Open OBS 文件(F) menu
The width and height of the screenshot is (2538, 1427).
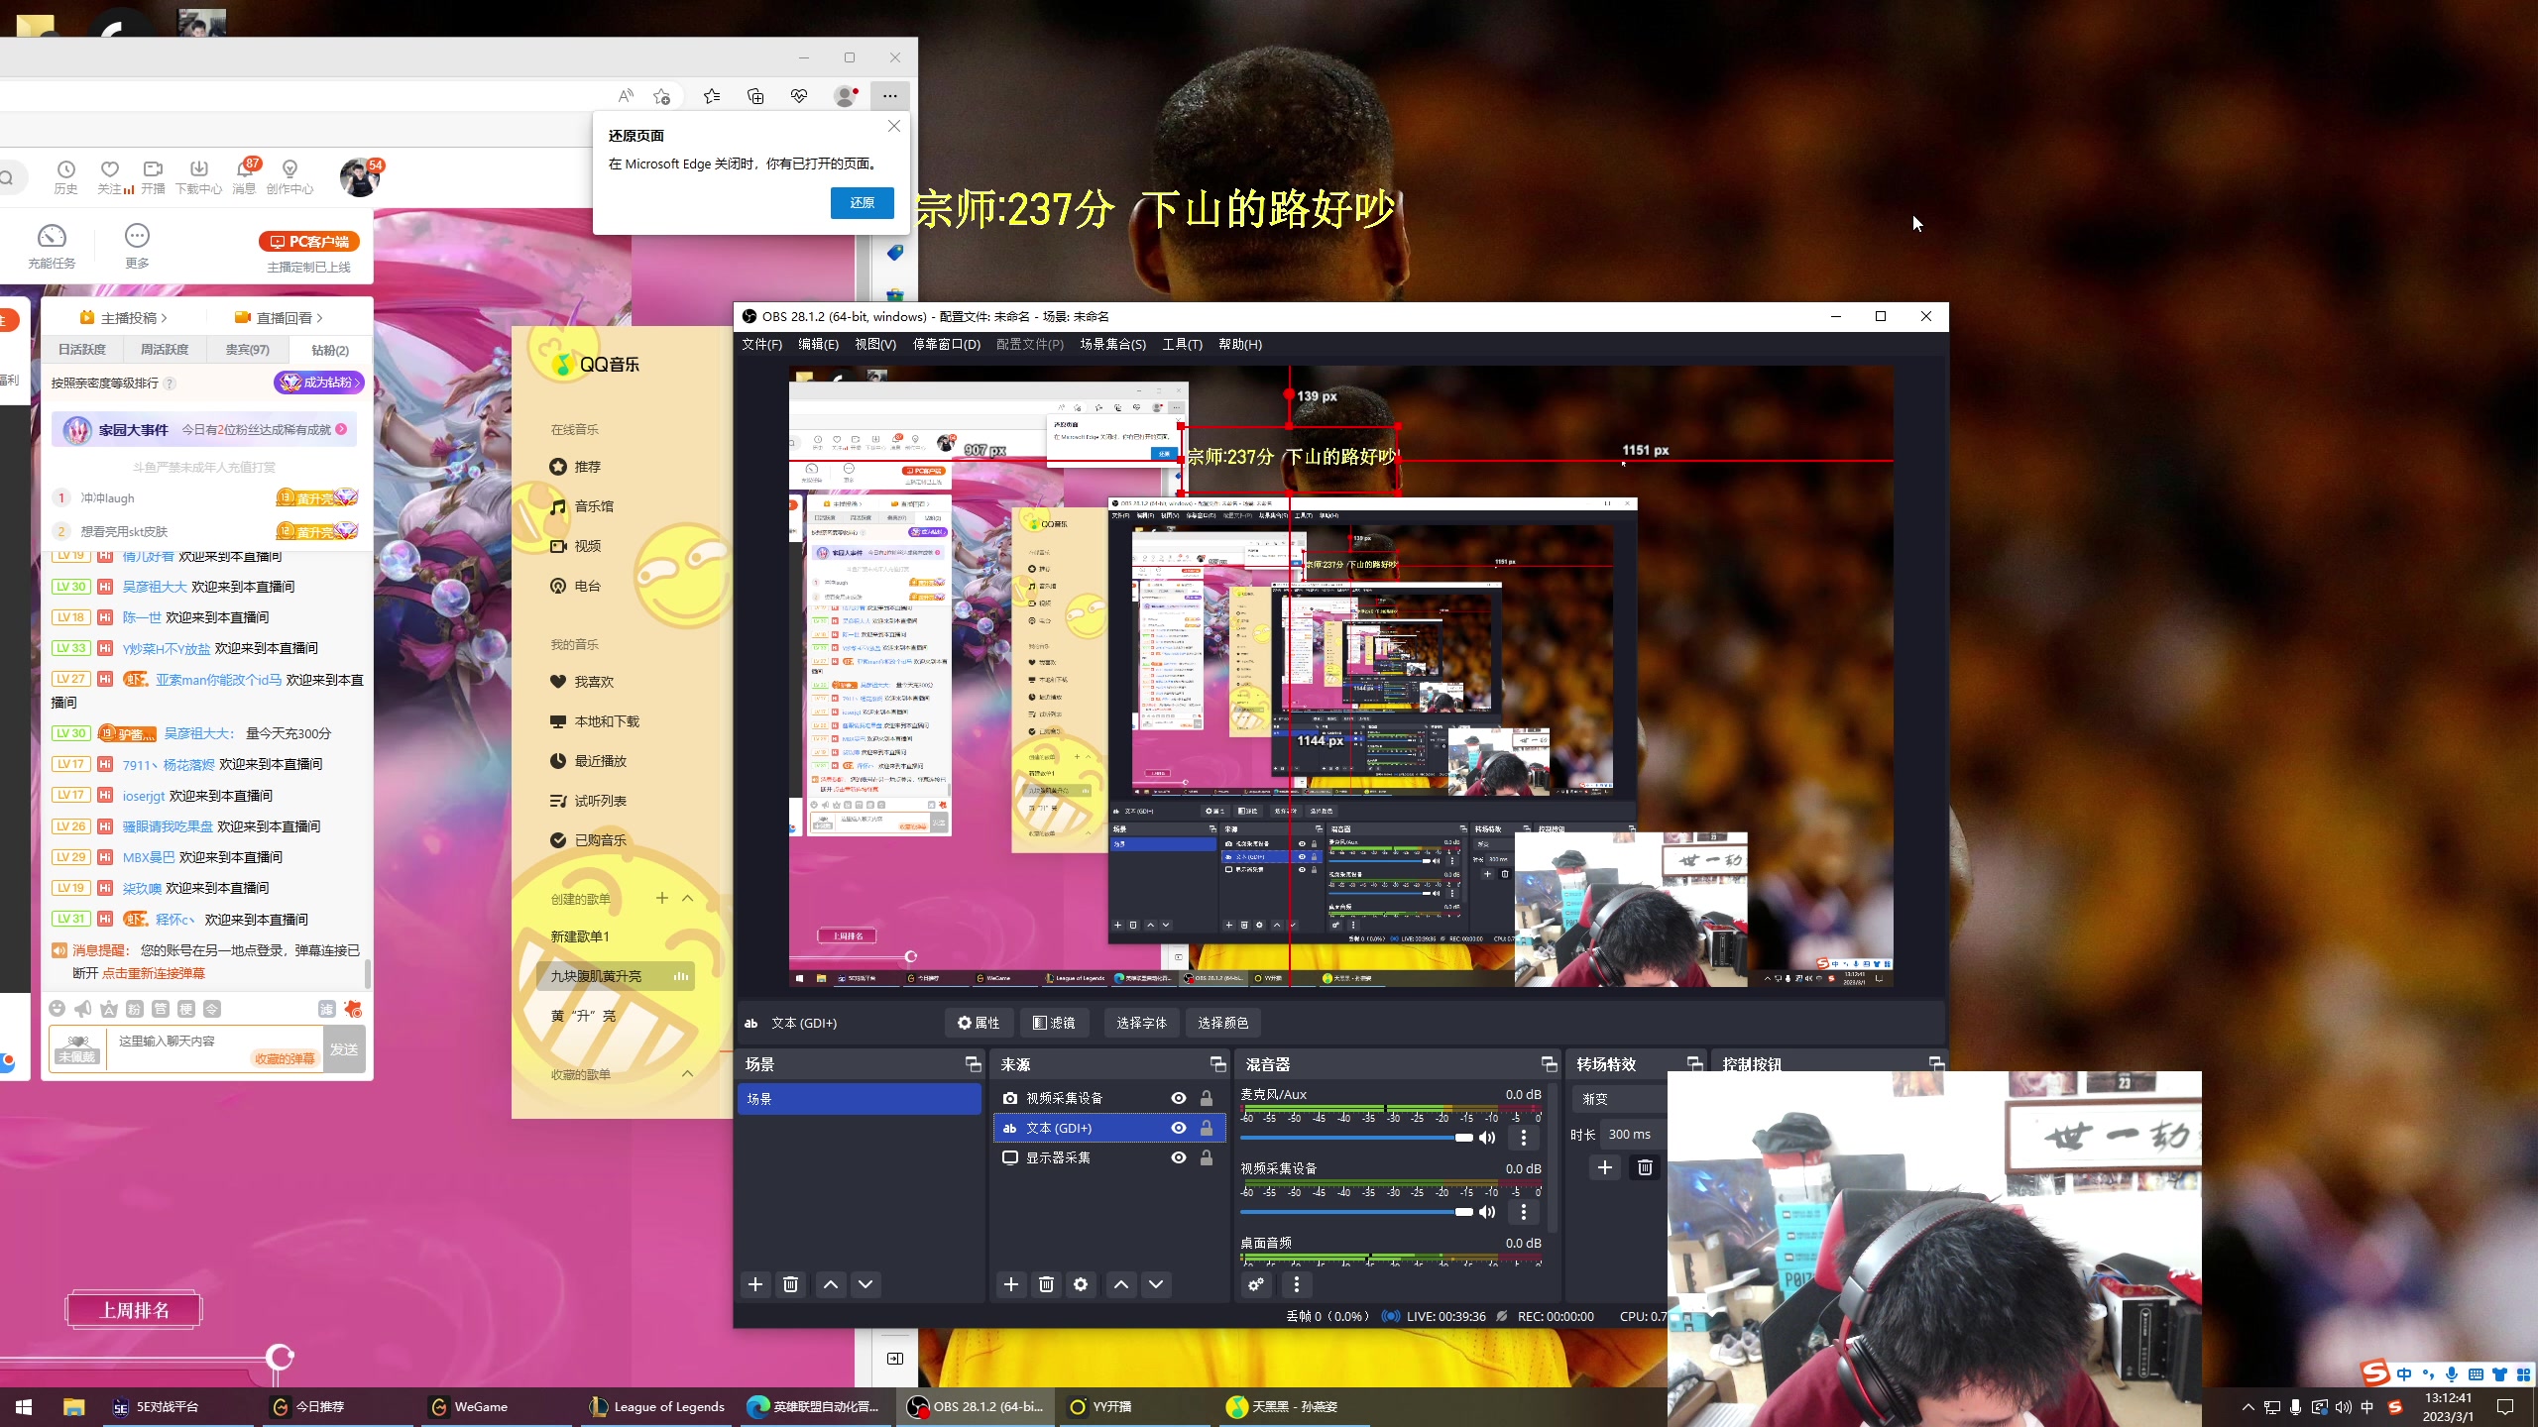tap(761, 344)
